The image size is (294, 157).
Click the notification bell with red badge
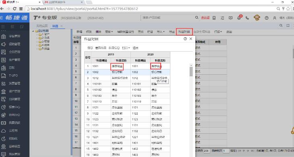pos(239,18)
